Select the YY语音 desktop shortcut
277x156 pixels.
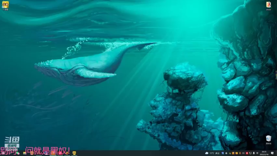click(5, 6)
